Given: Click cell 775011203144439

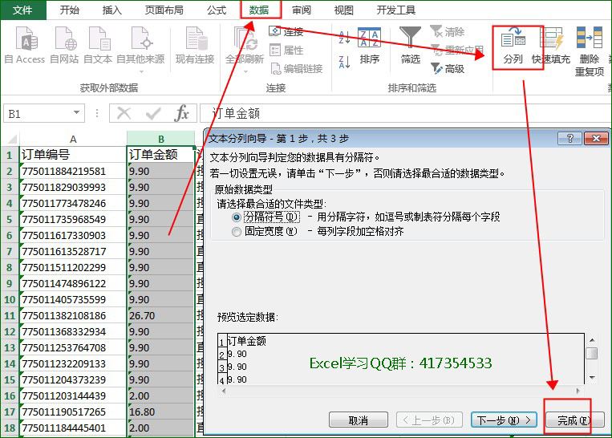Looking at the screenshot, I should coord(73,395).
